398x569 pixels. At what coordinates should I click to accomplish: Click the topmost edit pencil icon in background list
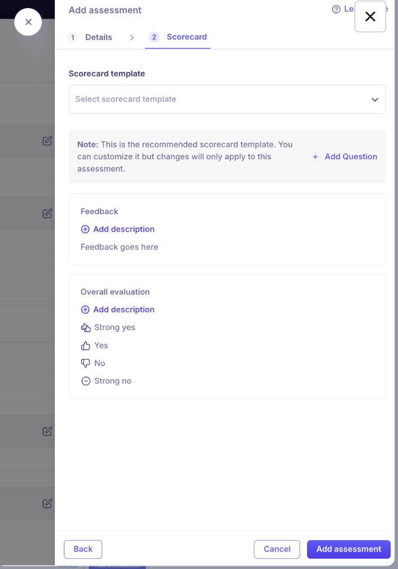pyautogui.click(x=47, y=141)
